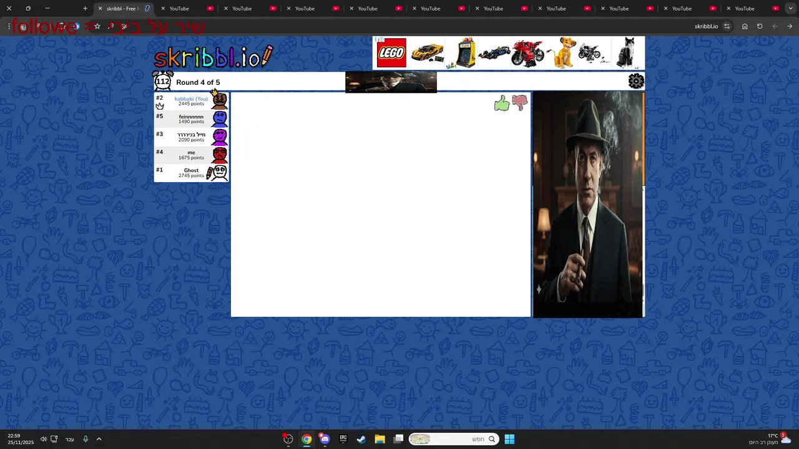Open the Windows Start menu

[509, 439]
